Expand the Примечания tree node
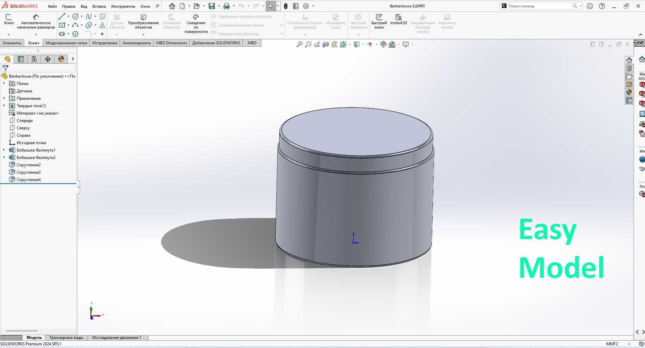Viewport: 645px width, 348px height. pos(4,98)
